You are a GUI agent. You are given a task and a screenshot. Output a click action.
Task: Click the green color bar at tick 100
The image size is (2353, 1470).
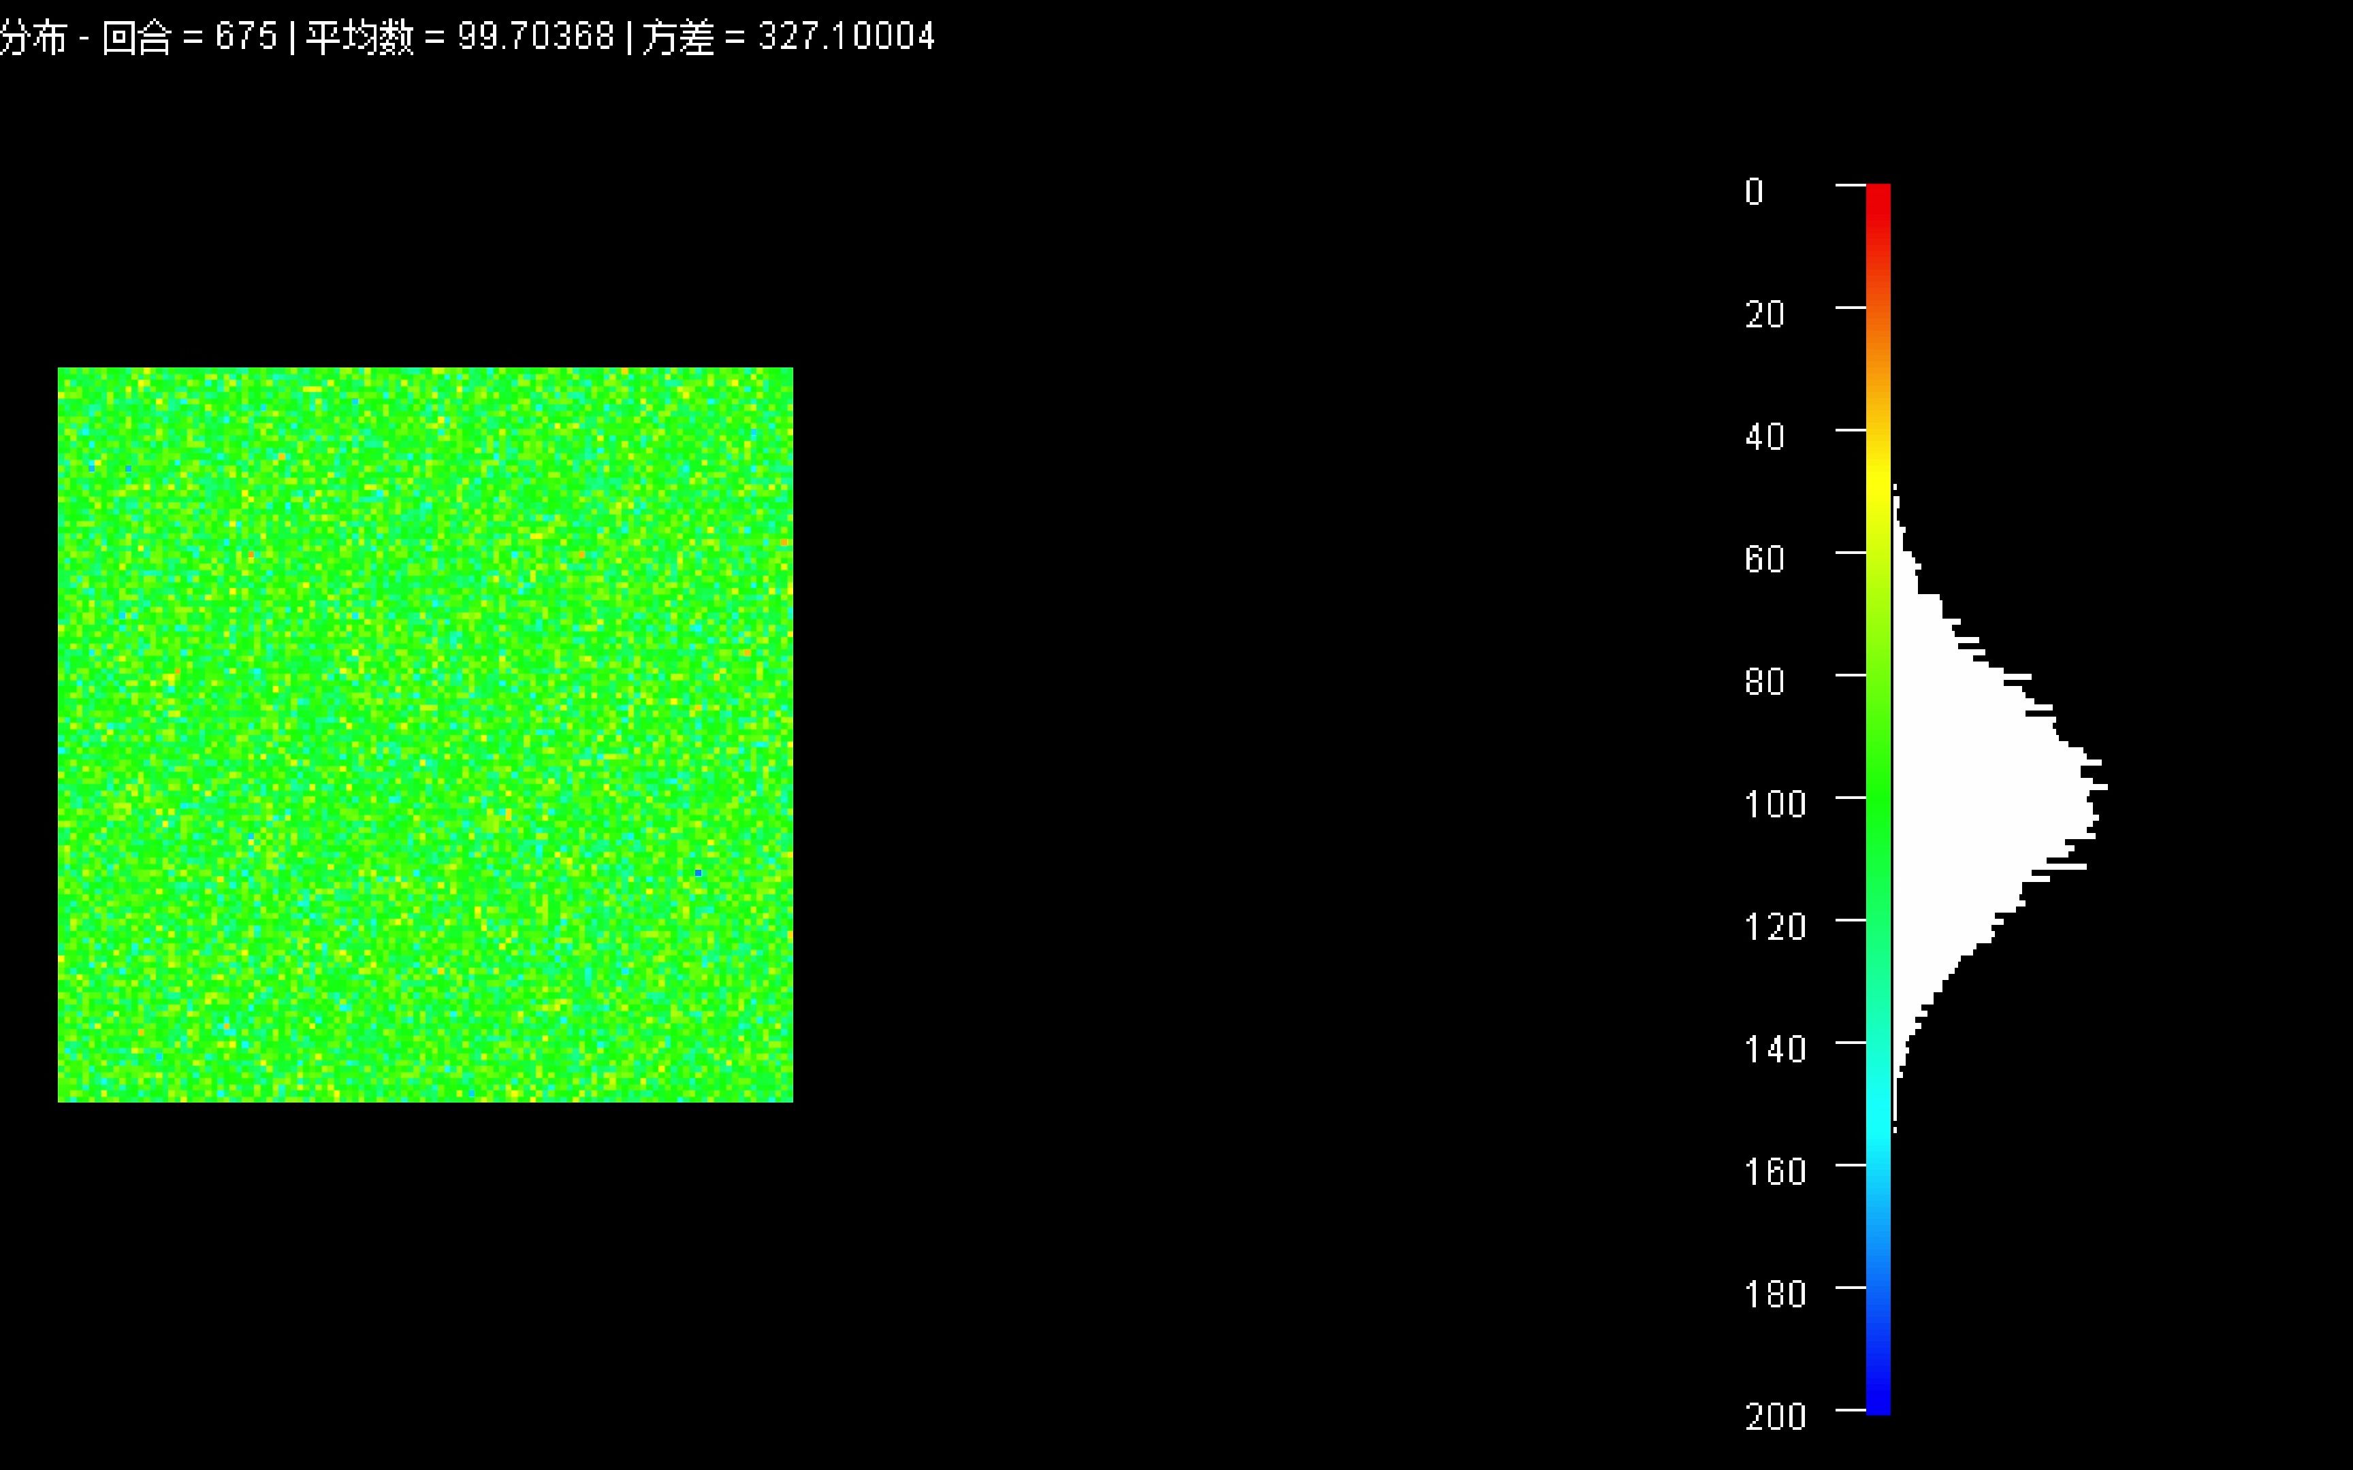coord(1878,797)
